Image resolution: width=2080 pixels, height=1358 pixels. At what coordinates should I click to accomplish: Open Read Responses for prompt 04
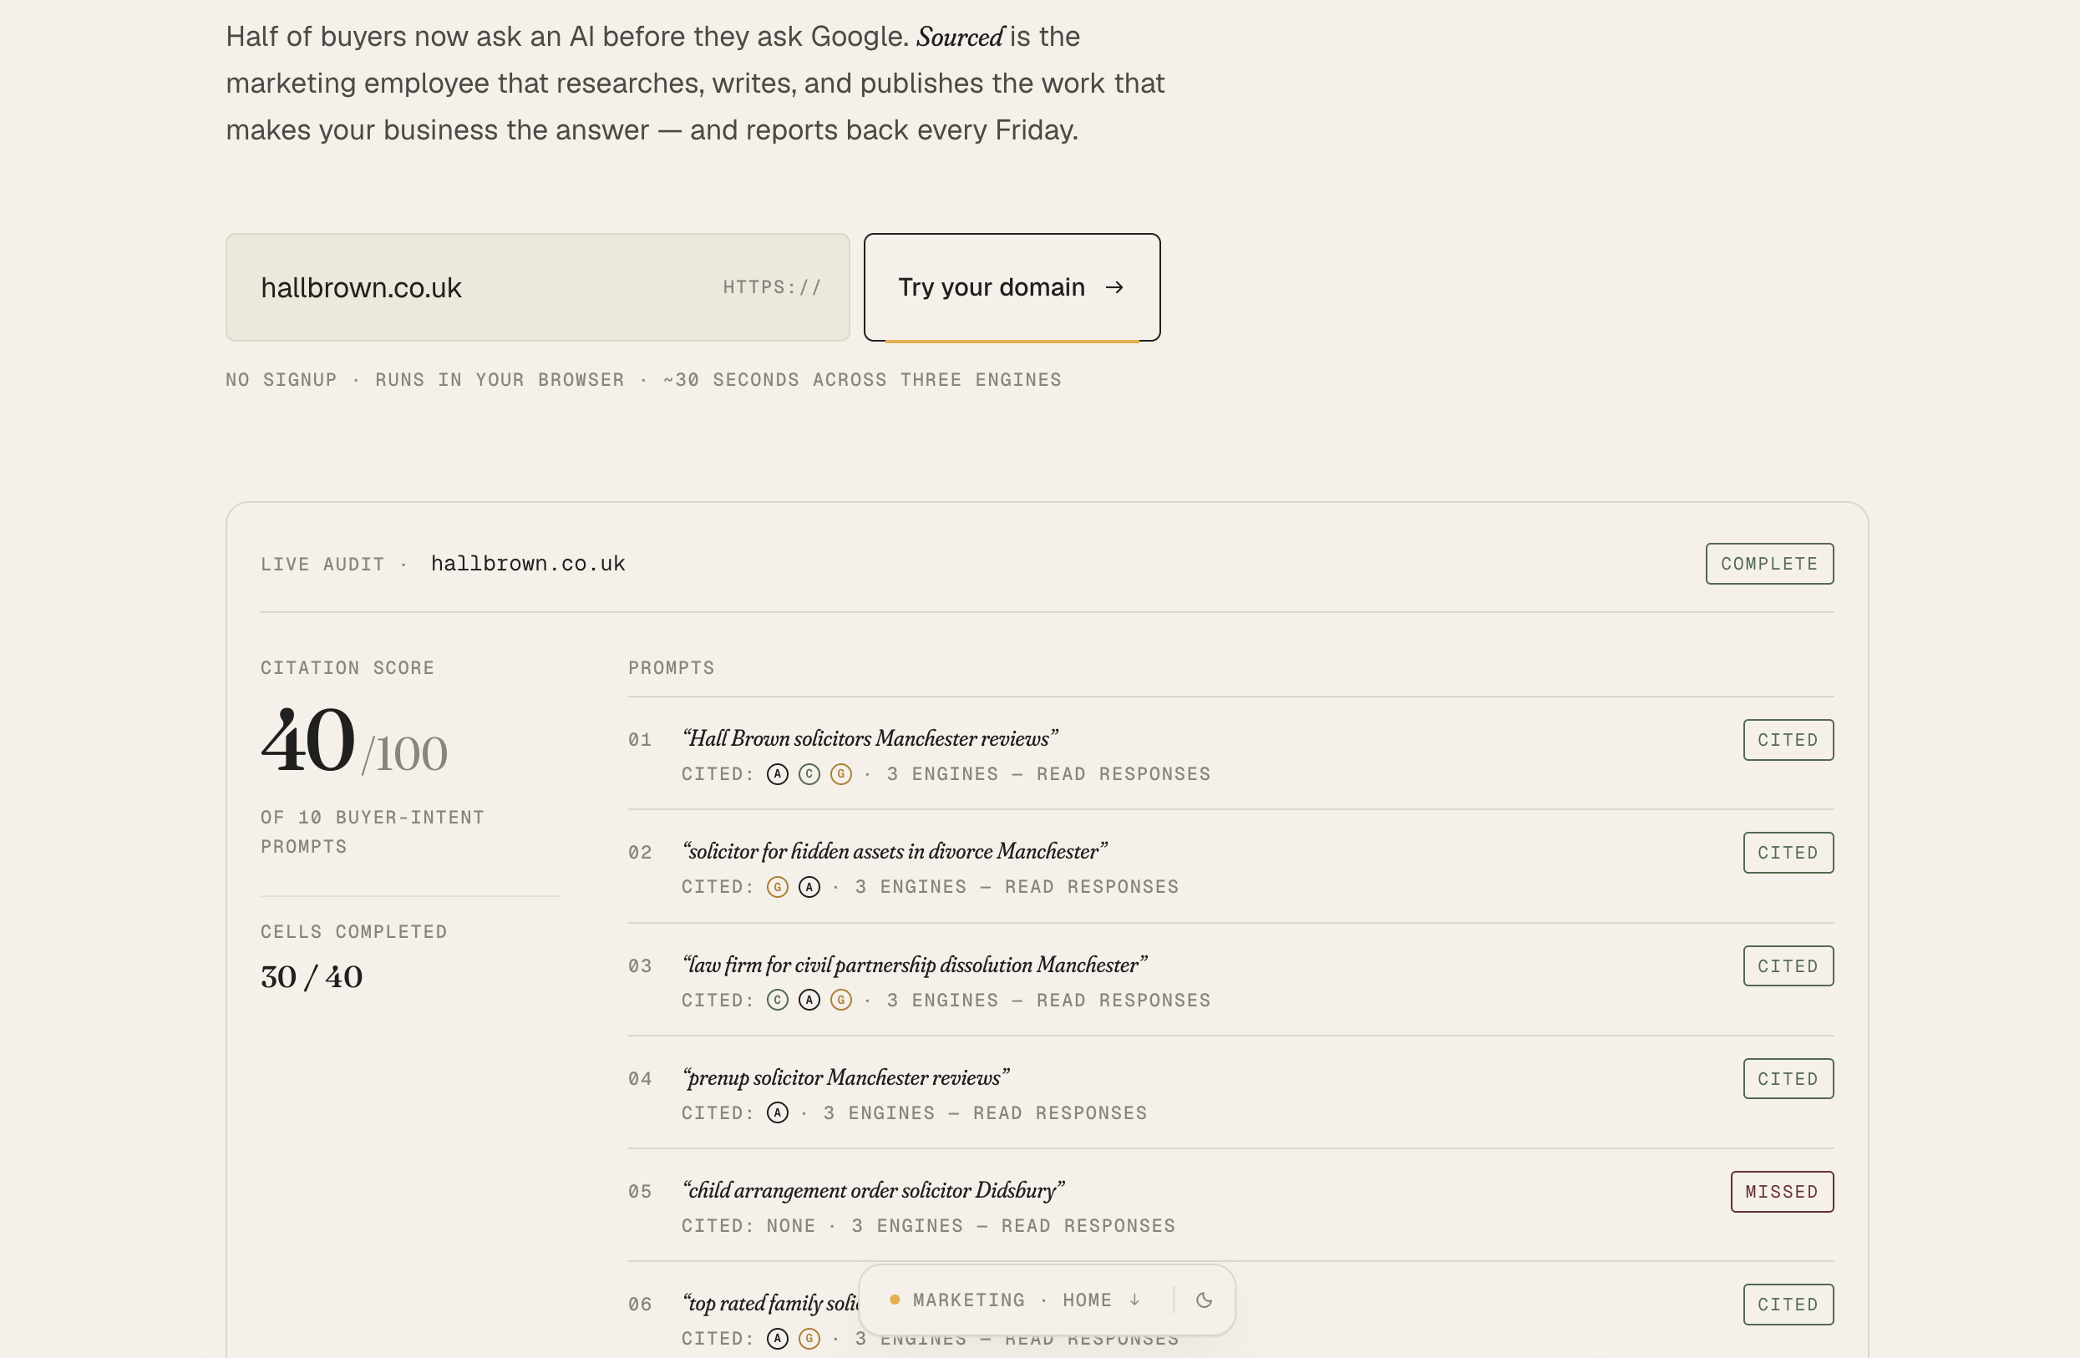(x=1060, y=1112)
